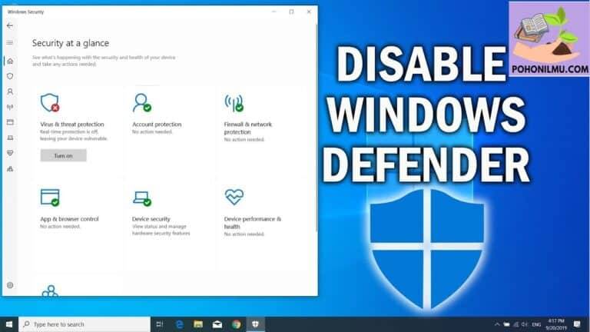The height and width of the screenshot is (332, 590).
Task: Maximize the Windows Security window
Action: tap(291, 12)
